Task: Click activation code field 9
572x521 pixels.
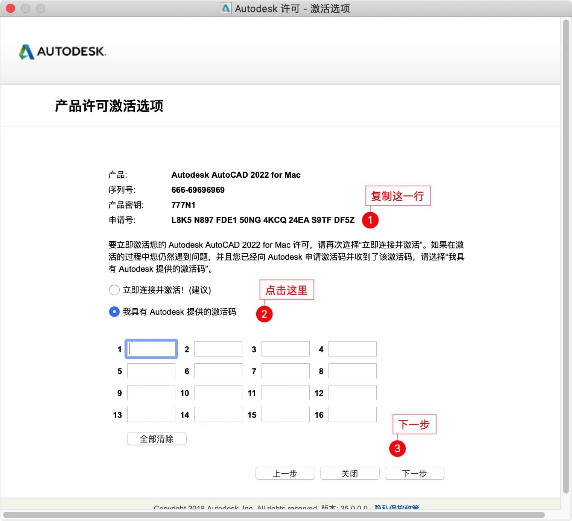Action: point(151,393)
